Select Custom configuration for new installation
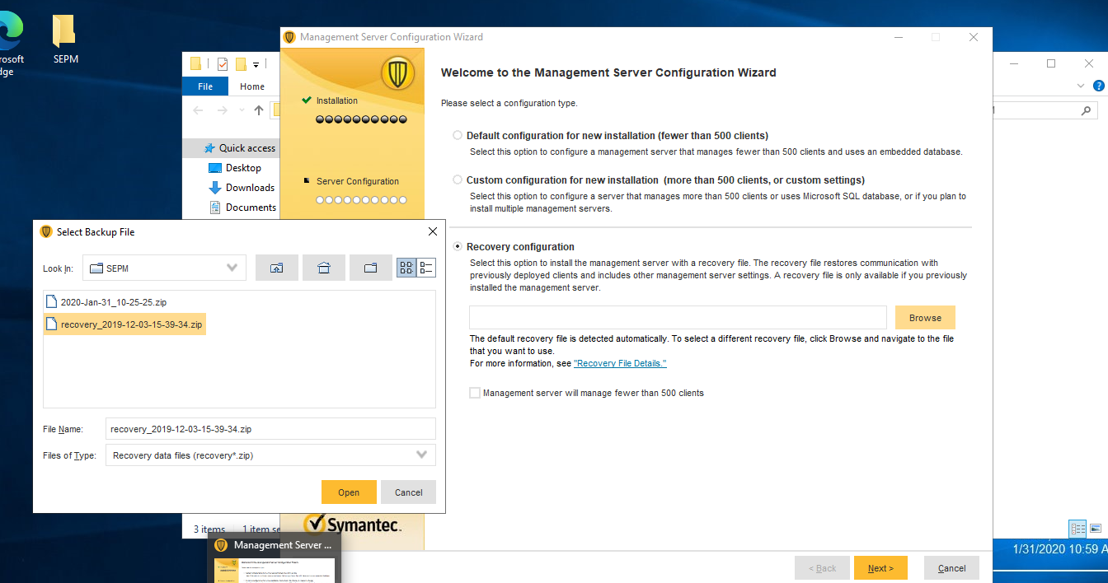Viewport: 1108px width, 583px height. pyautogui.click(x=458, y=180)
